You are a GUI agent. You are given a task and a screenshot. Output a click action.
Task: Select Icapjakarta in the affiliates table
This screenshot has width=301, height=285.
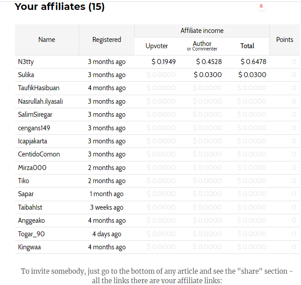tap(33, 141)
